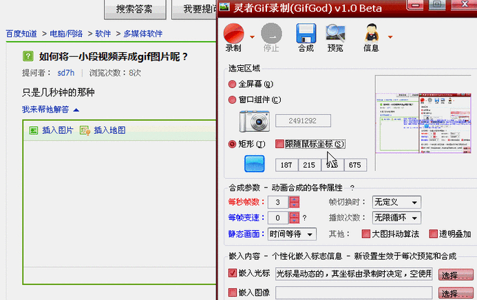
Task: Open the 静态画面 时间等待 dropdown
Action: 292,234
